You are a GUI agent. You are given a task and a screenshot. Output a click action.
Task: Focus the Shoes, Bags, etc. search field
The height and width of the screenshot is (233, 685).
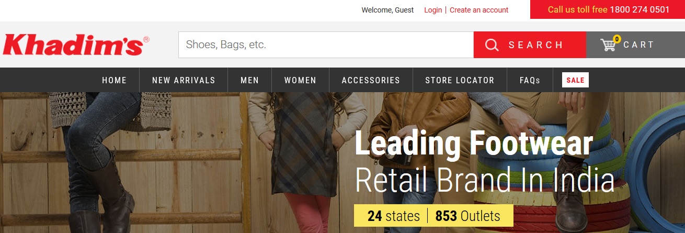[x=326, y=45]
